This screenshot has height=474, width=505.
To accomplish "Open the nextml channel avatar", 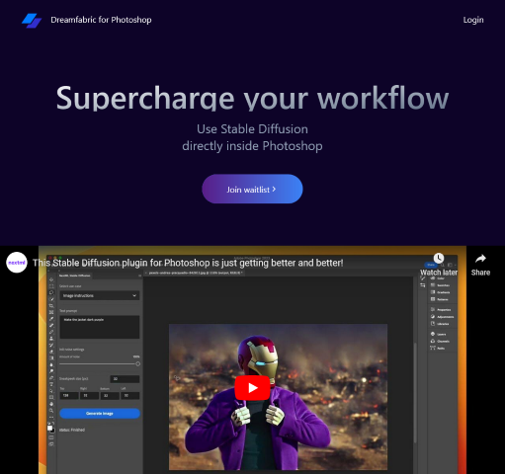I will click(17, 263).
